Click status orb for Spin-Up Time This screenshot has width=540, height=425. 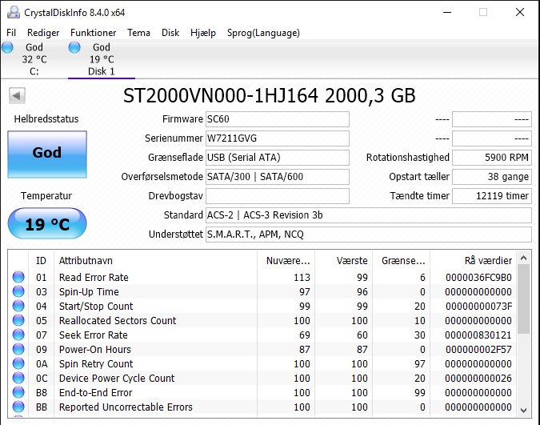(18, 291)
